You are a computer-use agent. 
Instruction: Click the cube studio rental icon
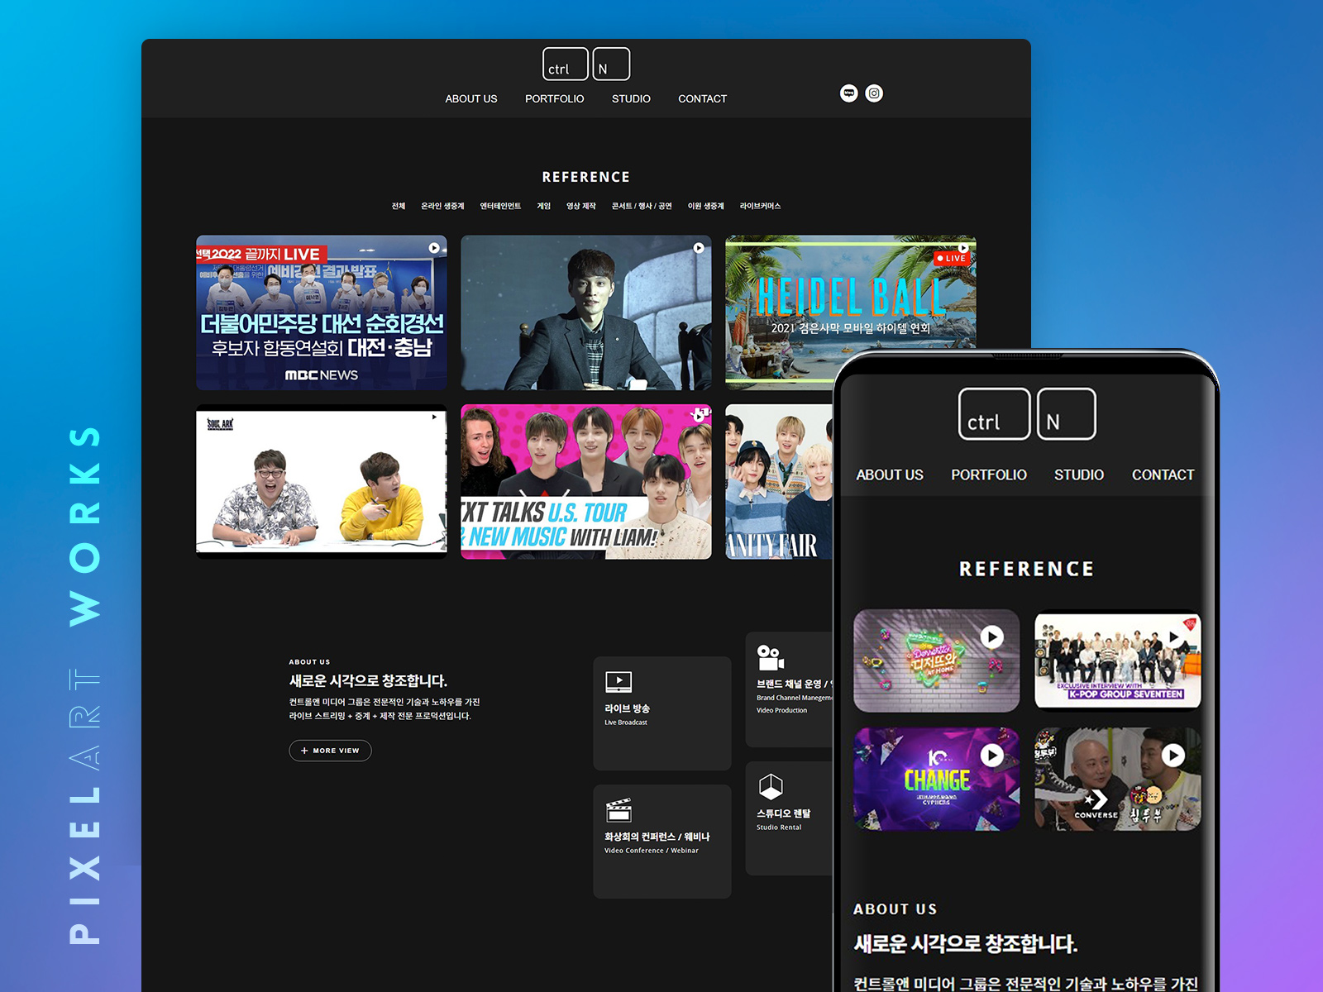point(771,787)
